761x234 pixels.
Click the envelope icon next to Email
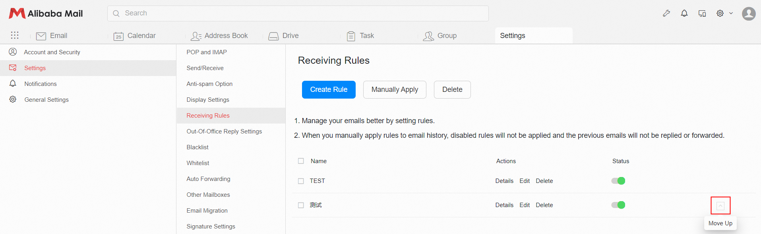[41, 36]
